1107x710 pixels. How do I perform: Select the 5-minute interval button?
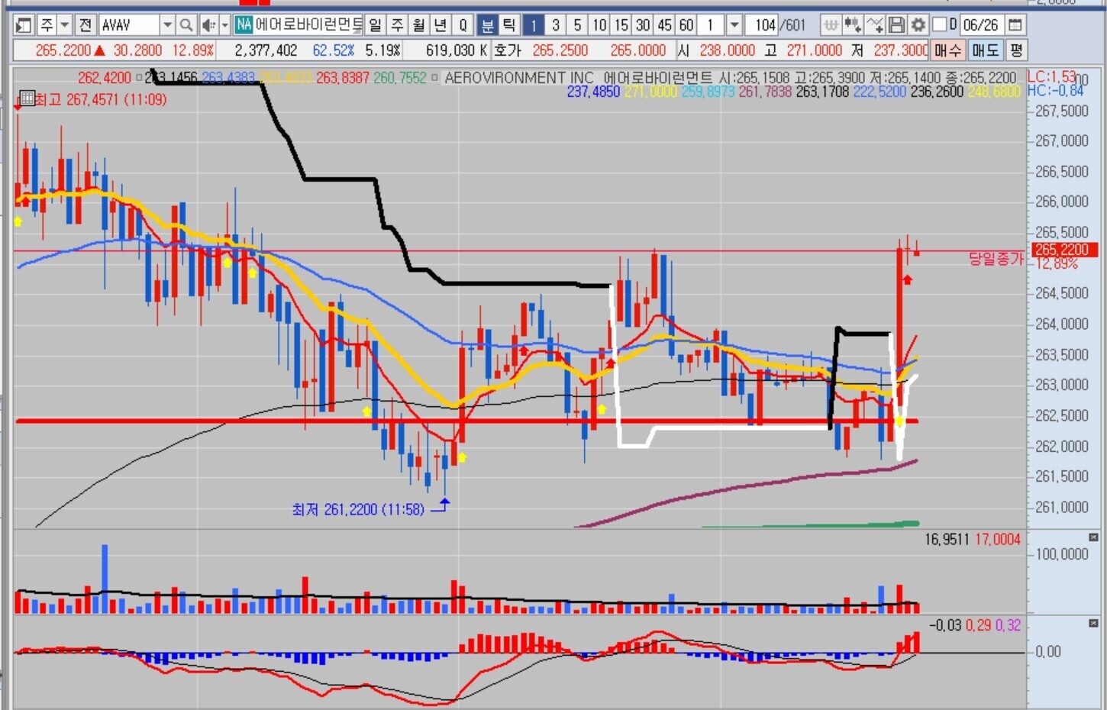tap(577, 25)
